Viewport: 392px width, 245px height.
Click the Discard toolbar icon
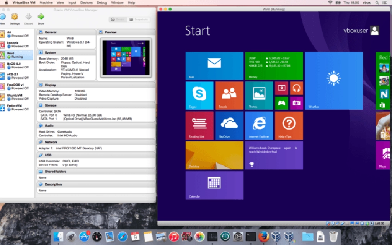pos(28,17)
